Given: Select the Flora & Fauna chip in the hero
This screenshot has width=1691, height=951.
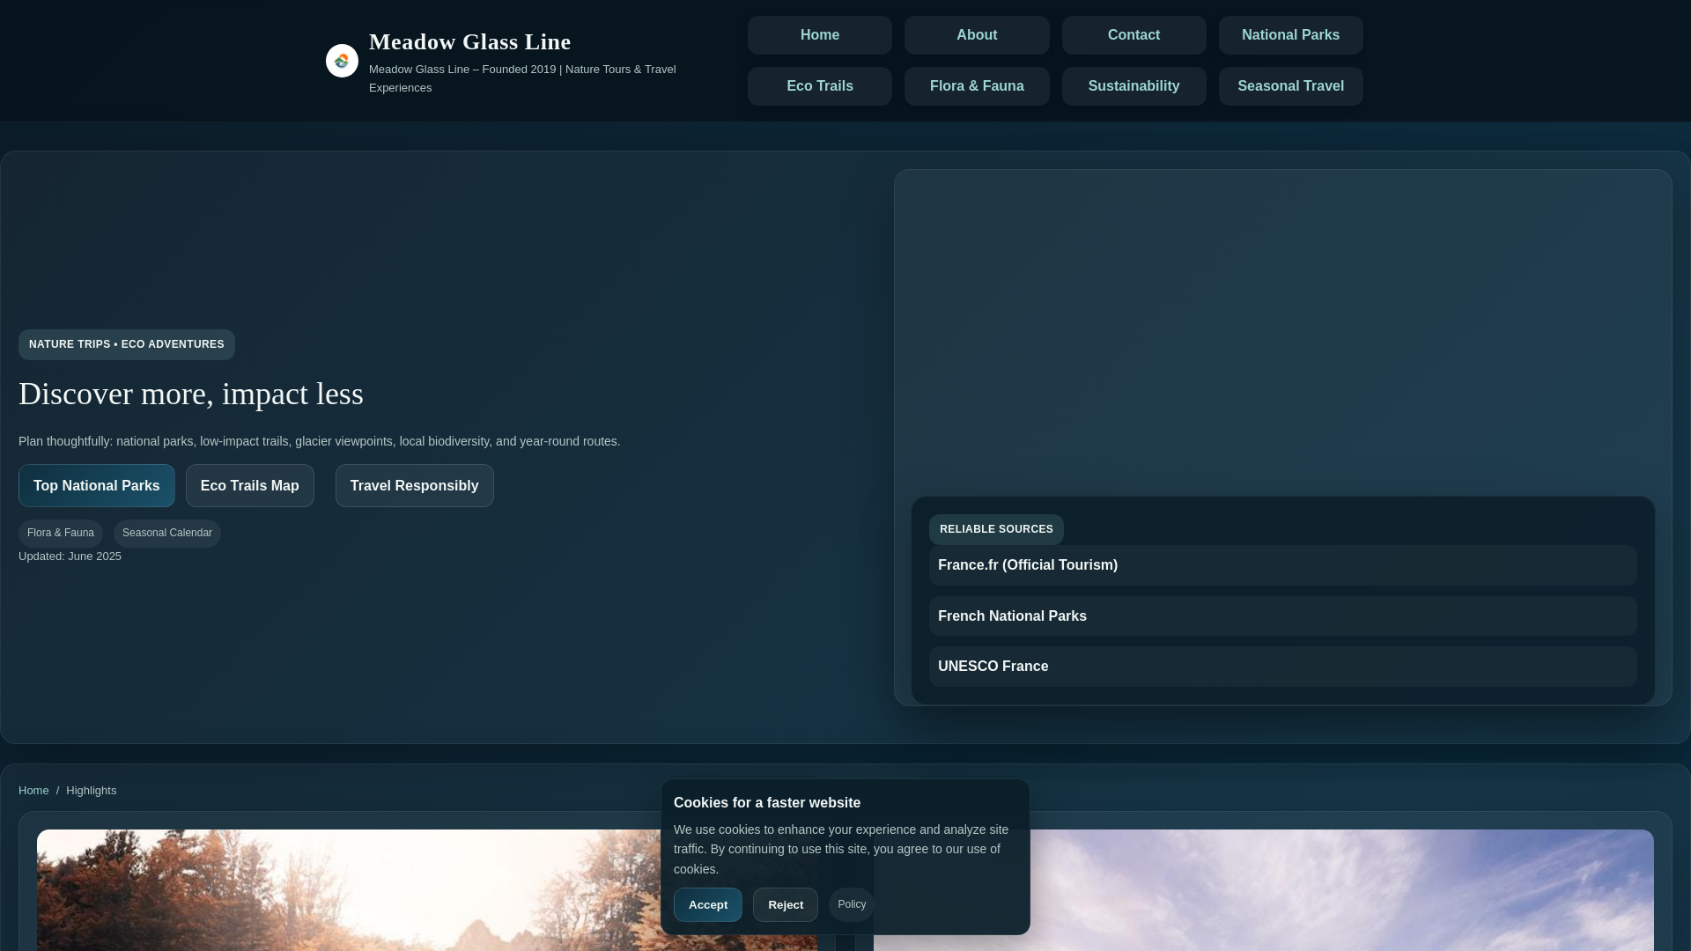Looking at the screenshot, I should tap(61, 533).
